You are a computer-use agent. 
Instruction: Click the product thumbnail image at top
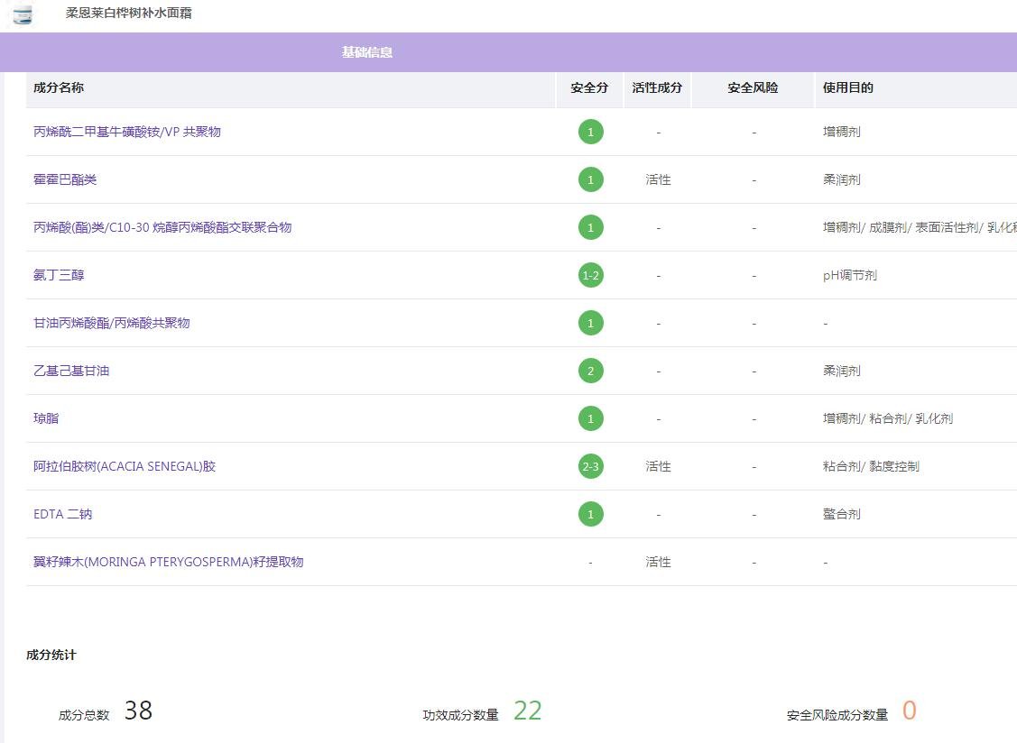pos(23,14)
